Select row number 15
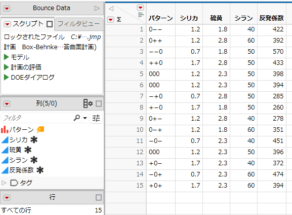292x215 pixels. (x=140, y=185)
